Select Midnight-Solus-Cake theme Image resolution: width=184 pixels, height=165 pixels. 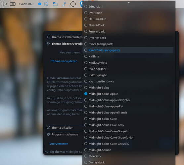(128, 119)
